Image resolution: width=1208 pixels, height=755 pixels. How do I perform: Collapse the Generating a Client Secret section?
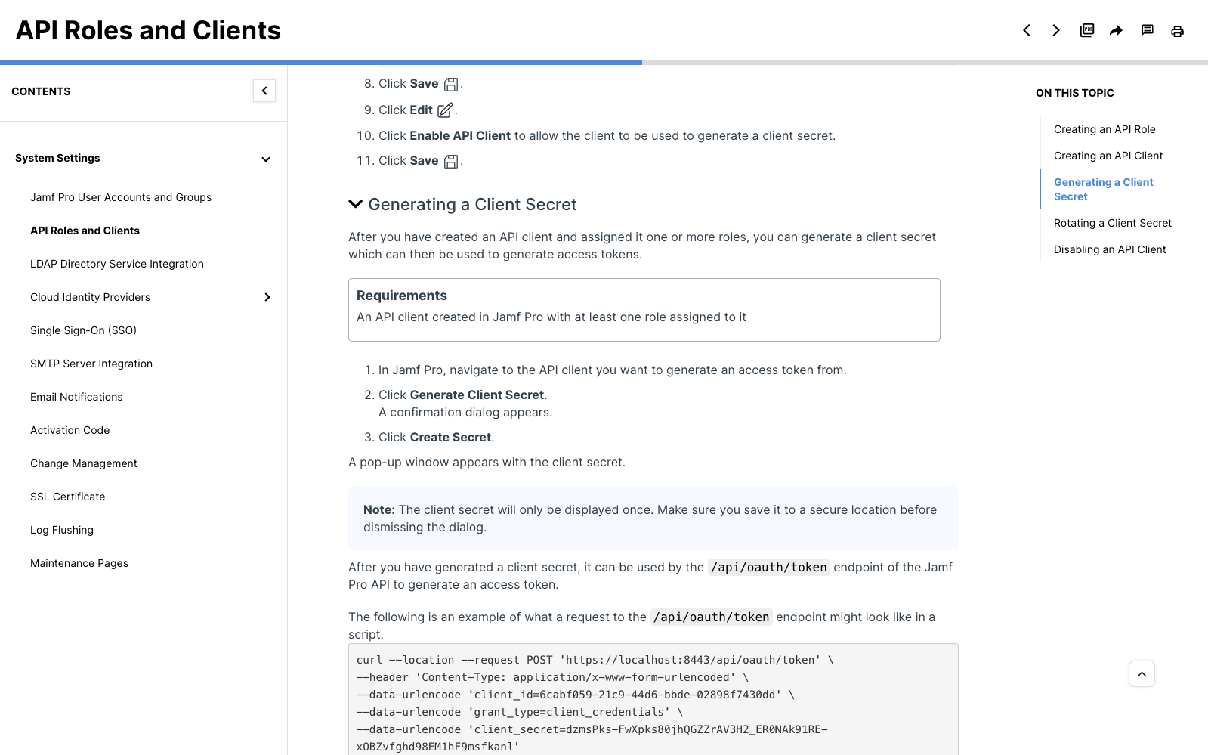tap(355, 204)
